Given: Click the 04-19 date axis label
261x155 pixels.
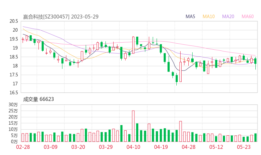Looking at the screenshot, I should point(161,147).
